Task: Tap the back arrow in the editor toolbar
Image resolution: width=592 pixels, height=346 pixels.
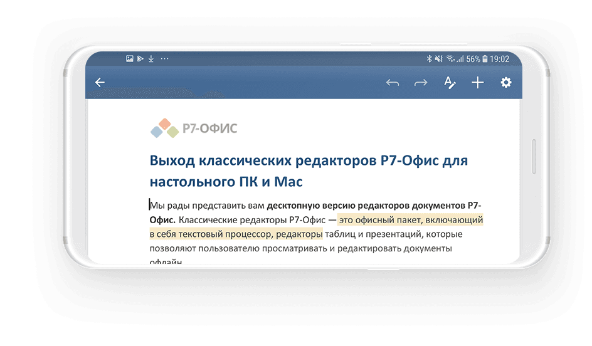Action: click(100, 82)
